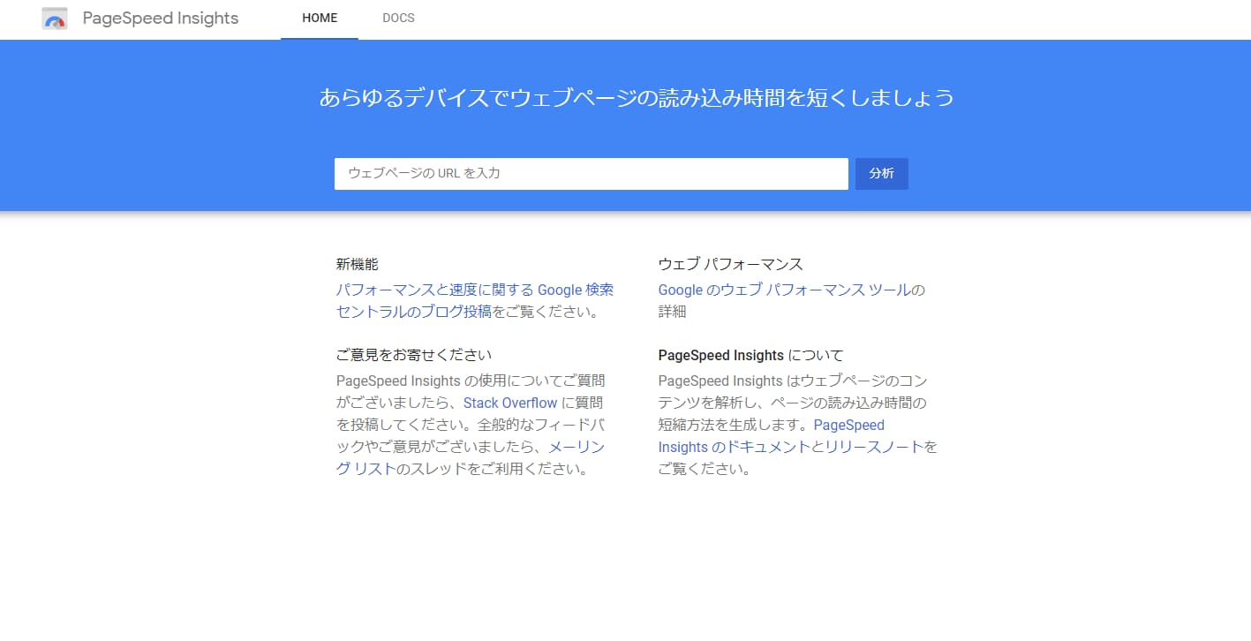The height and width of the screenshot is (641, 1251).
Task: Open the DOCS tab
Action: (398, 19)
